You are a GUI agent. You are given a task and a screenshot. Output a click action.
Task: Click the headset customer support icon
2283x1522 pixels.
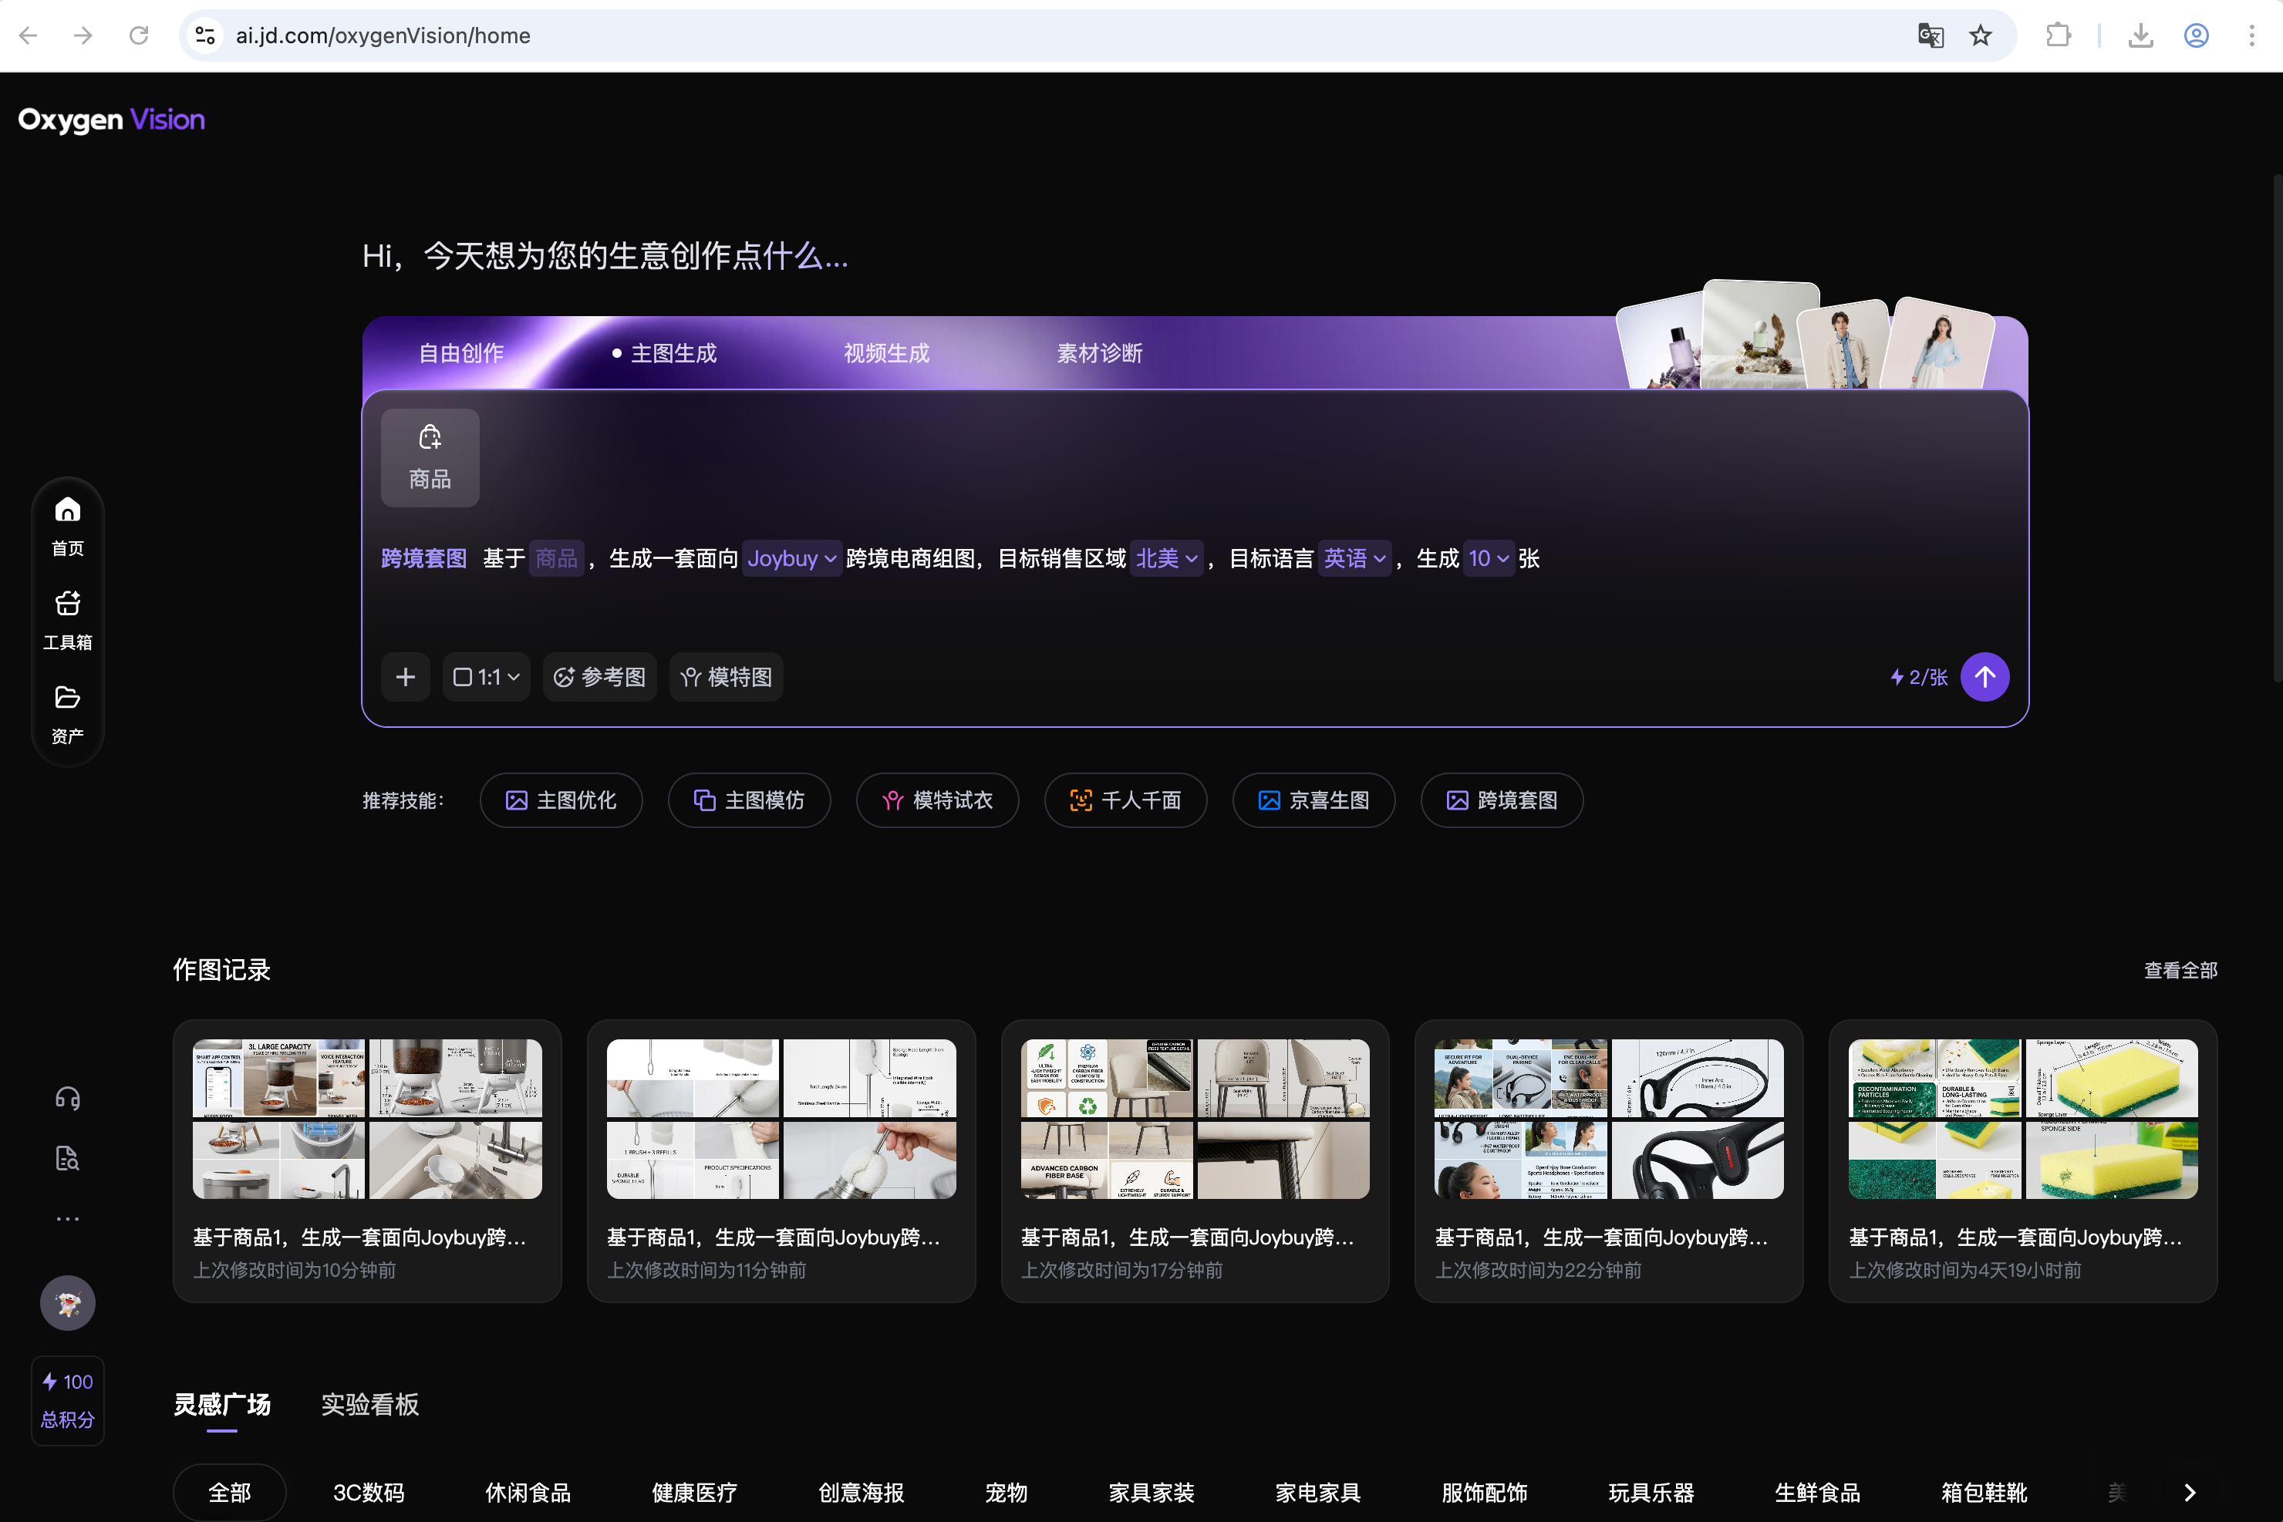coord(67,1098)
